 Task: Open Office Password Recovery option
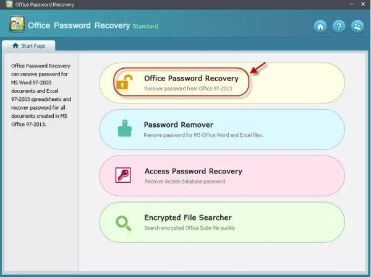coord(222,83)
